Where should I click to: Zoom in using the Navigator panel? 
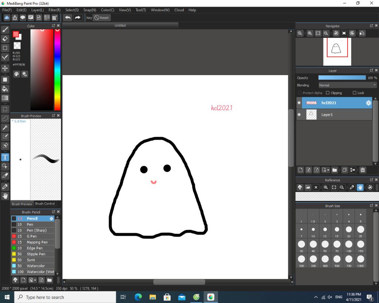(x=310, y=33)
